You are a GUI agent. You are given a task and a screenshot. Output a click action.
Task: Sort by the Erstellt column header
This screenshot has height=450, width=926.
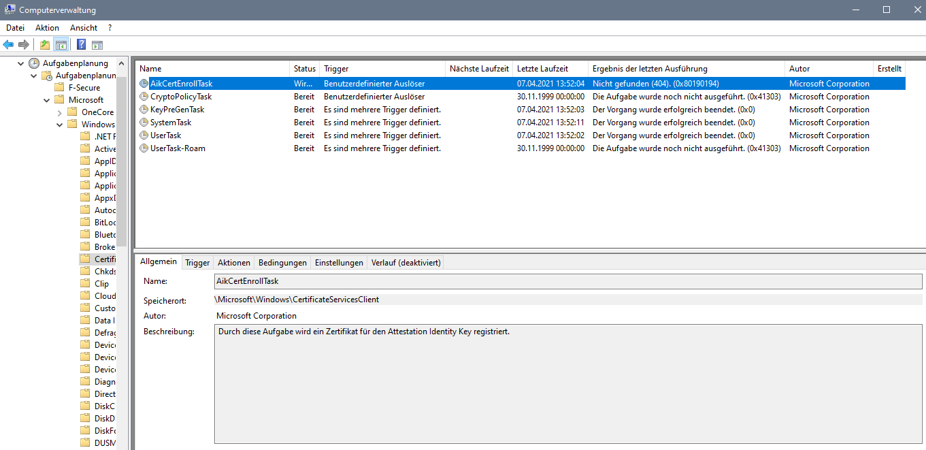coord(889,69)
